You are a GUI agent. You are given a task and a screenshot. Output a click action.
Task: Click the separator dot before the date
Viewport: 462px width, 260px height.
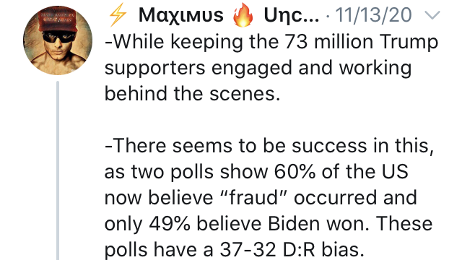click(x=328, y=17)
